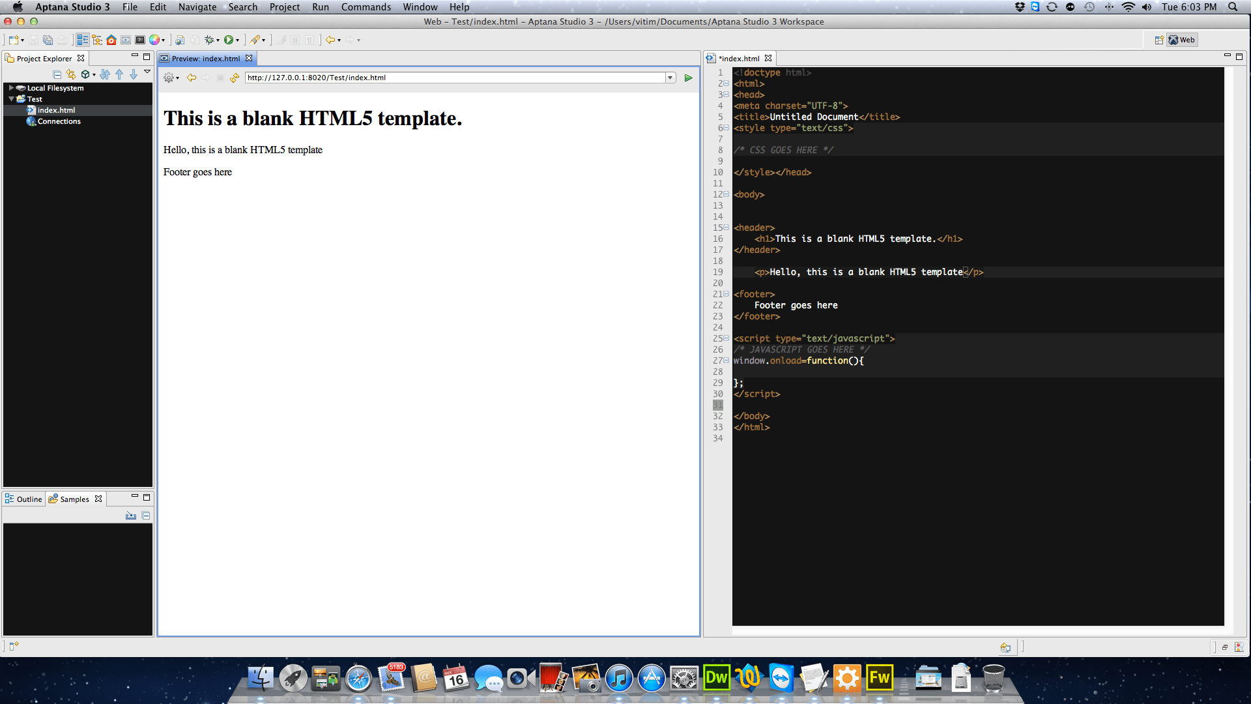Click the Web perspective button

coord(1182,40)
